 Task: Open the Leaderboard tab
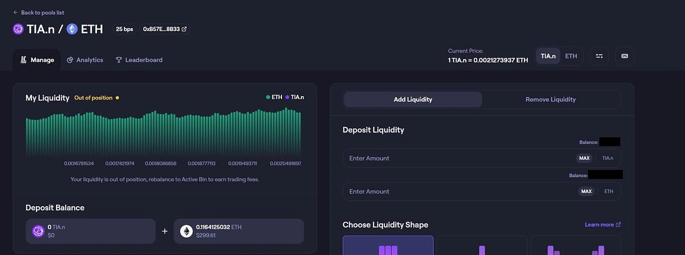(139, 60)
